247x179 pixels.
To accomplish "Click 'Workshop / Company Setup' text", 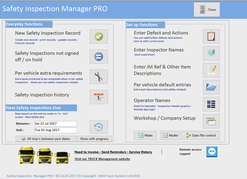I will click(165, 118).
